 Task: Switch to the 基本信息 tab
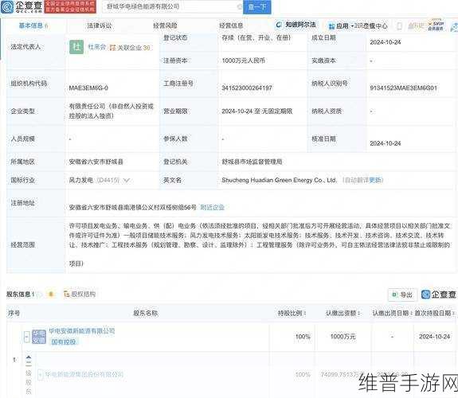point(31,25)
